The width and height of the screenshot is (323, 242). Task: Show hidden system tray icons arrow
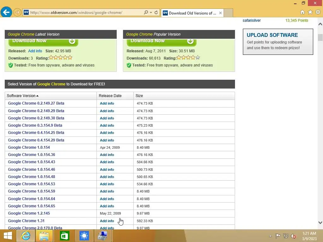(270, 236)
